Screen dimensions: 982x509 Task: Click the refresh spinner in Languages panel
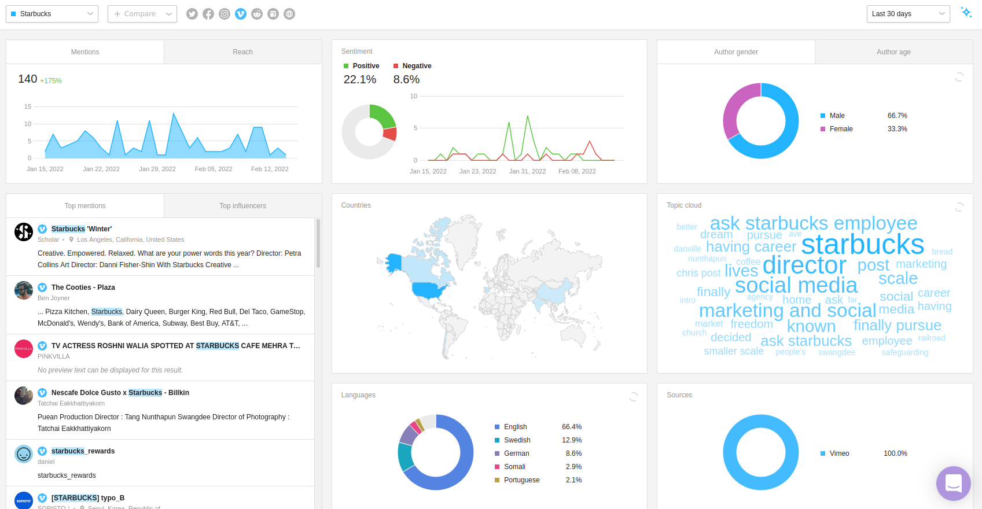click(x=634, y=397)
